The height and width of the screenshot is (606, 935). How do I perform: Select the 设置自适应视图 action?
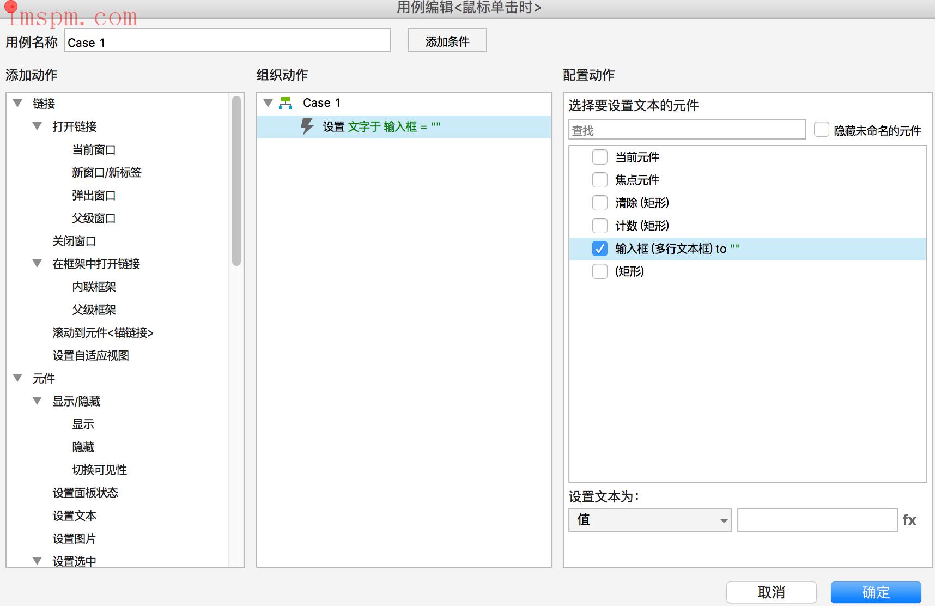(x=90, y=355)
